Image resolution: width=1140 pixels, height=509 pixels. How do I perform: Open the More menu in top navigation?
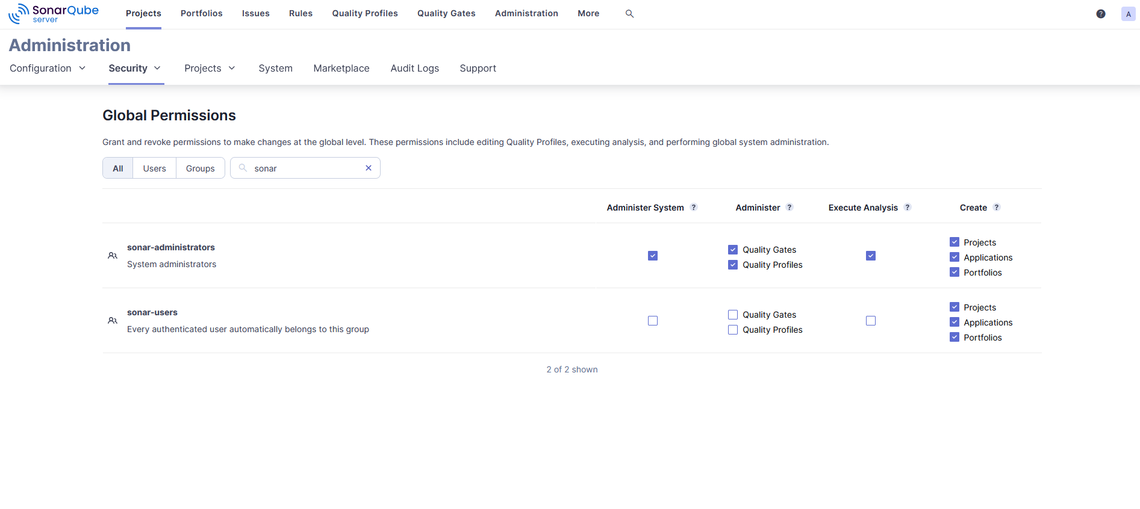(588, 13)
